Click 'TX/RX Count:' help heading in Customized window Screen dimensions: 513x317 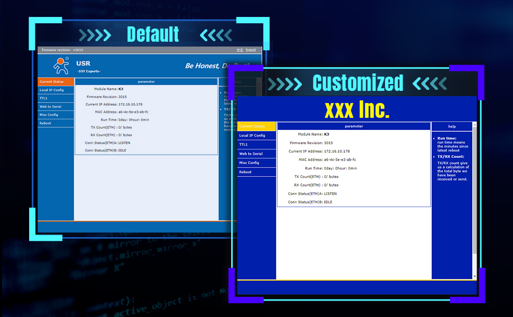(451, 156)
